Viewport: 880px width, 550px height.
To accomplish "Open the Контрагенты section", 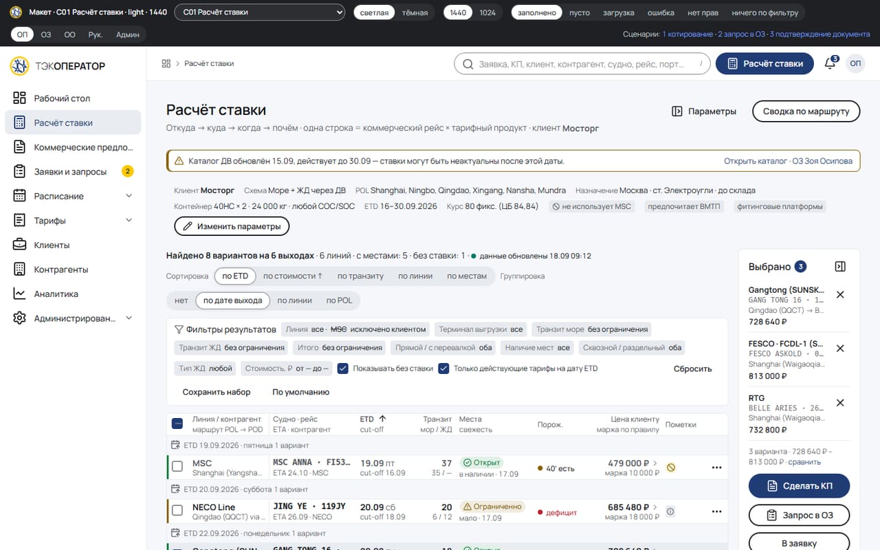I will click(73, 269).
